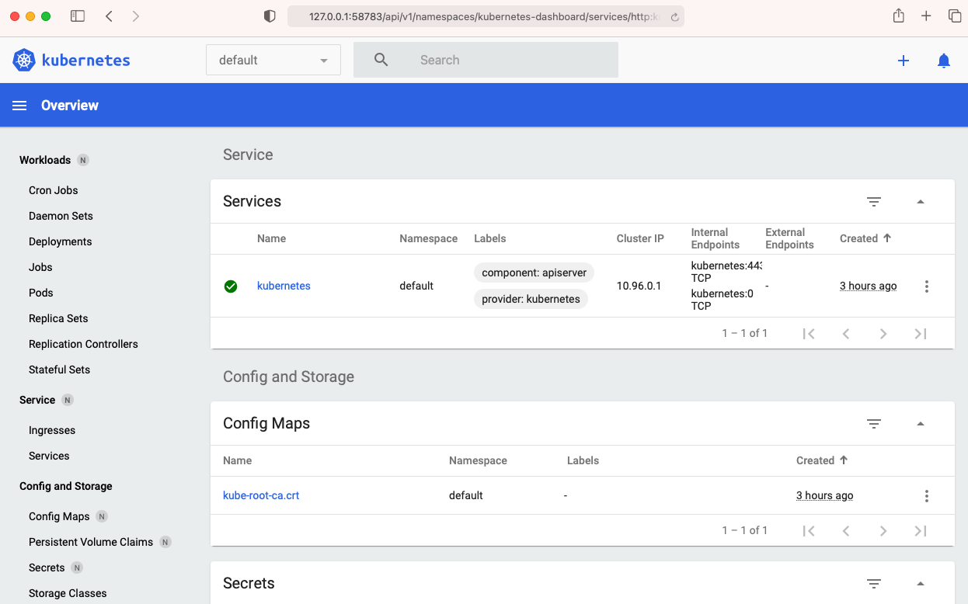The width and height of the screenshot is (968, 604).
Task: Click the create new resource plus icon
Action: point(904,61)
